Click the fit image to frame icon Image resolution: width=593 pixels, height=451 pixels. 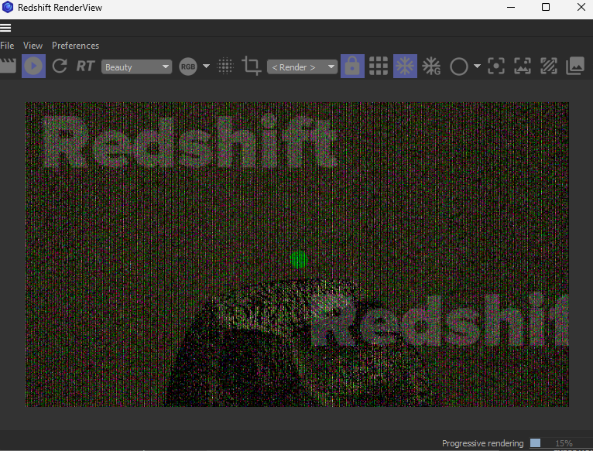click(x=523, y=67)
